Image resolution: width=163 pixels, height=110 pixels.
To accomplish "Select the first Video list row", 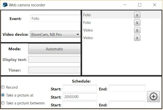I will tap(121, 30).
